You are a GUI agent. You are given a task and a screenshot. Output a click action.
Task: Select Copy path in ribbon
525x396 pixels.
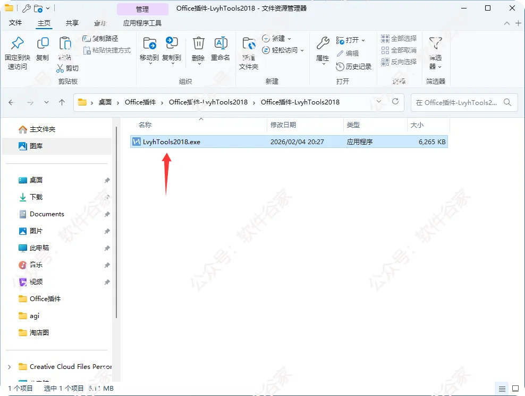tap(100, 38)
